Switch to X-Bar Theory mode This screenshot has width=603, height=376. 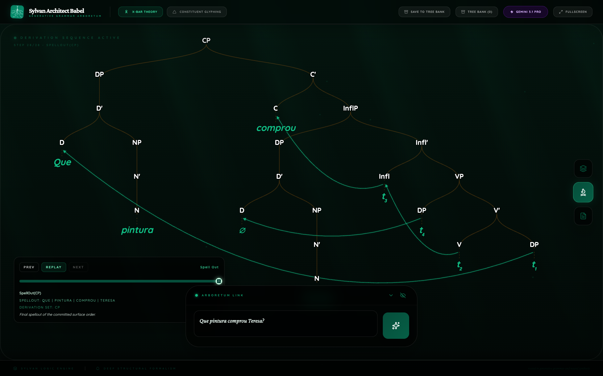(x=141, y=12)
